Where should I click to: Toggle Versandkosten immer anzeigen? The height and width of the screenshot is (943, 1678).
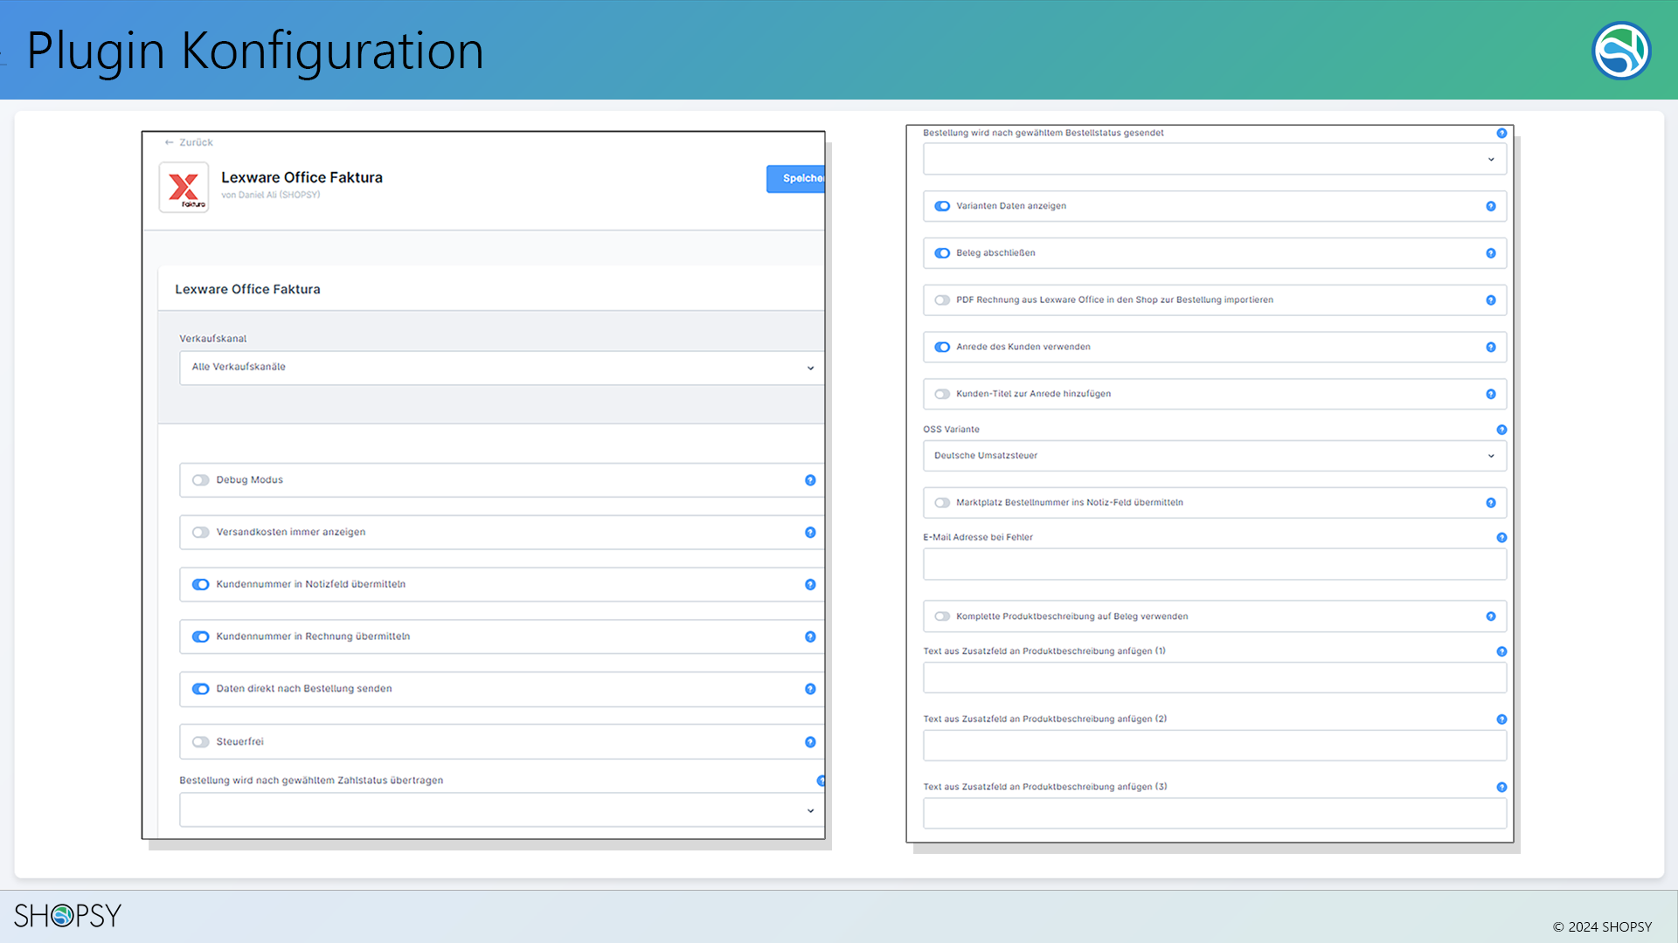click(201, 533)
